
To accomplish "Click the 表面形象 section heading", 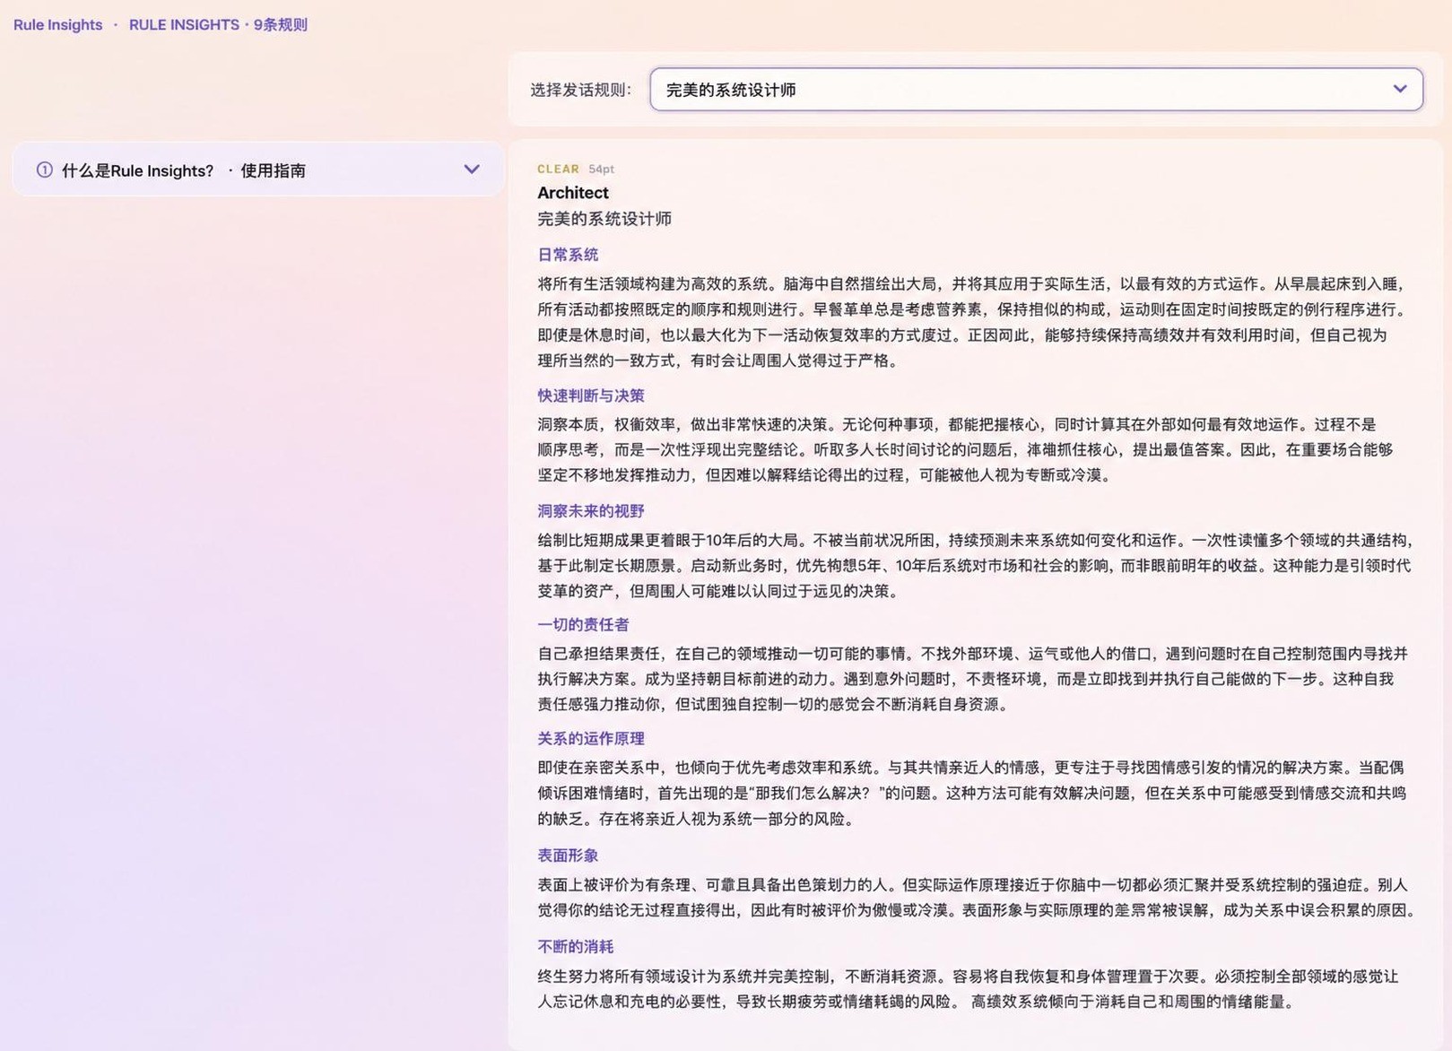I will (568, 856).
